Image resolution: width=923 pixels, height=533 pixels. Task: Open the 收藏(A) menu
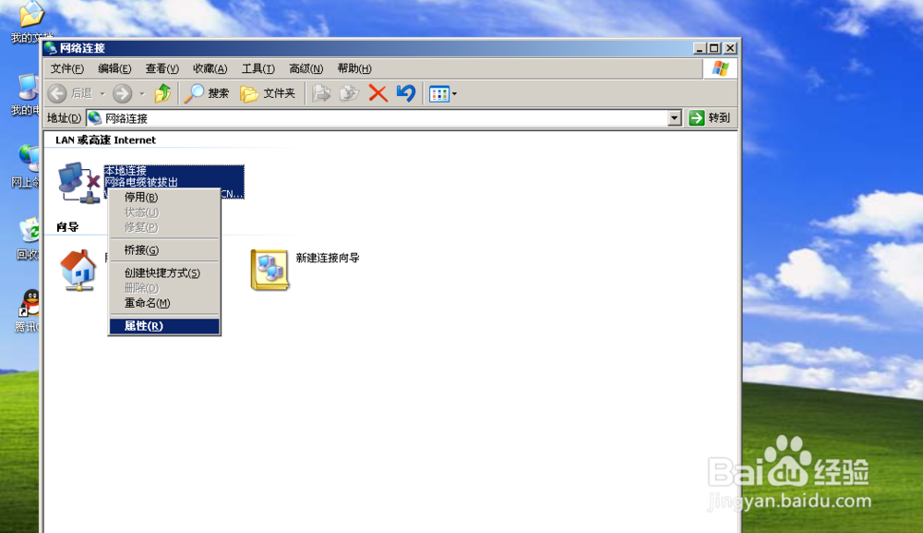point(210,69)
